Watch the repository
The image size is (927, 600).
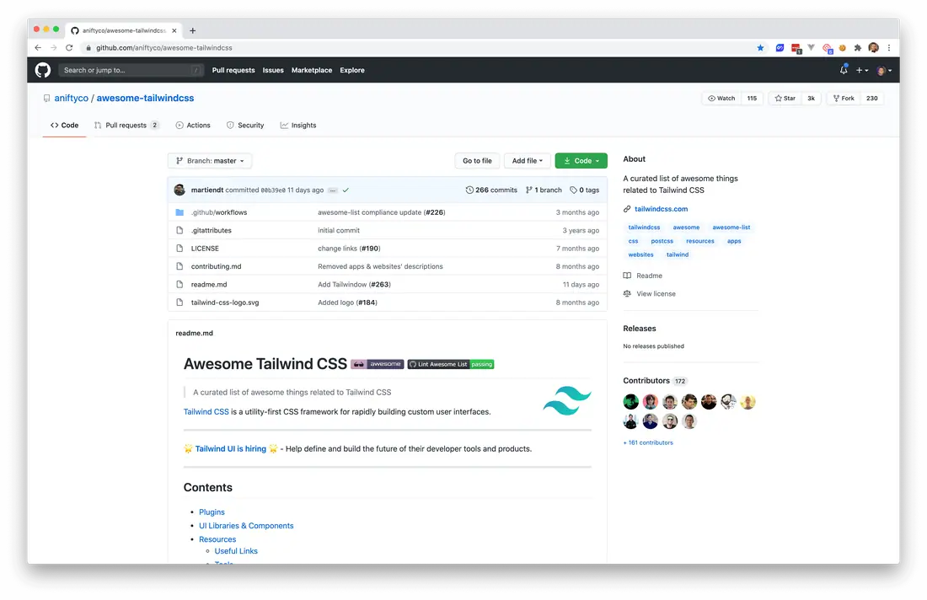point(721,98)
